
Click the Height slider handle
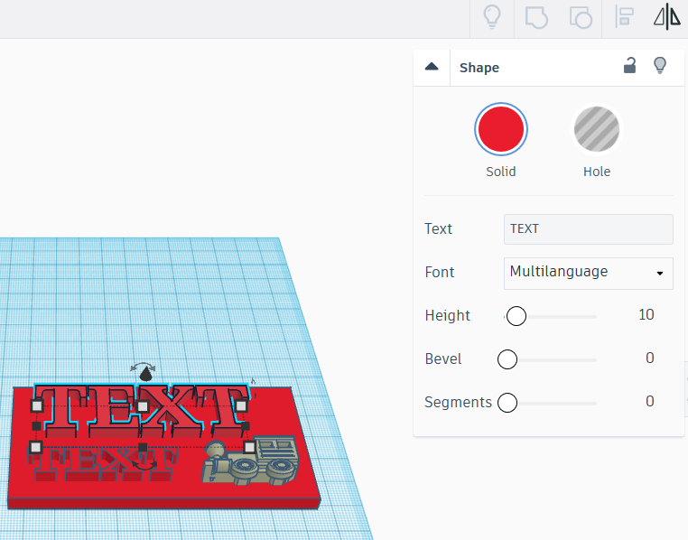tap(516, 316)
